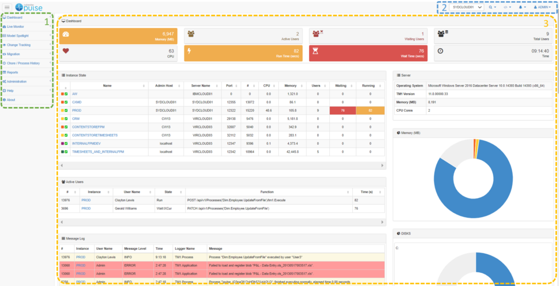The height and width of the screenshot is (286, 559).
Task: Toggle the green checkbox beside INTERNALFPMDEV instance
Action: point(66,143)
